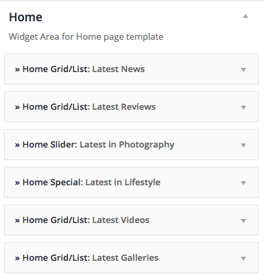
Task: Click the Latest News subtitle text
Action: coord(119,69)
